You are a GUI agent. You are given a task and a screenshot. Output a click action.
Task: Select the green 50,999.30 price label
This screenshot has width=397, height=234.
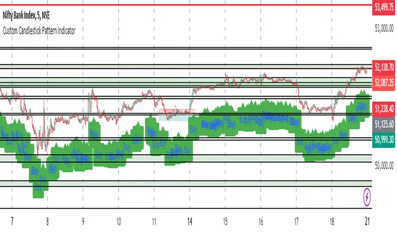[383, 140]
